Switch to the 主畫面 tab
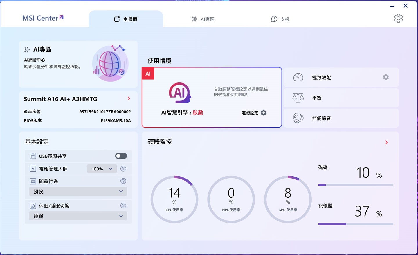 click(126, 19)
